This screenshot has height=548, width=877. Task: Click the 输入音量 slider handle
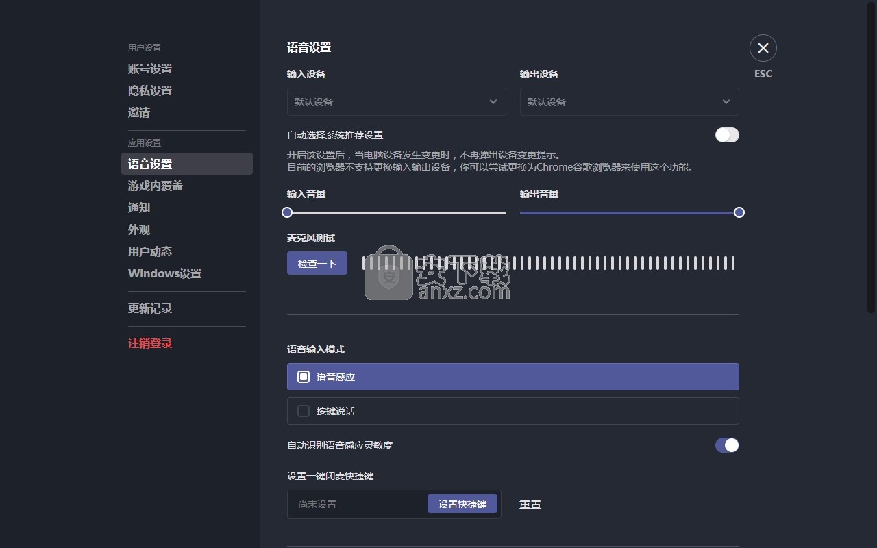tap(287, 212)
